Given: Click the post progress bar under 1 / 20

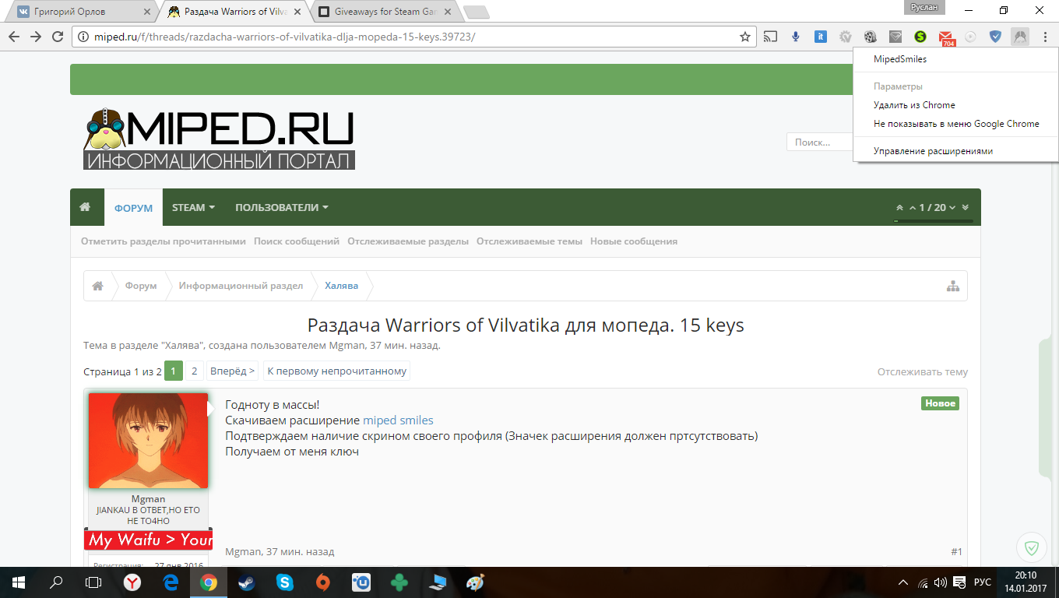Looking at the screenshot, I should [x=934, y=221].
